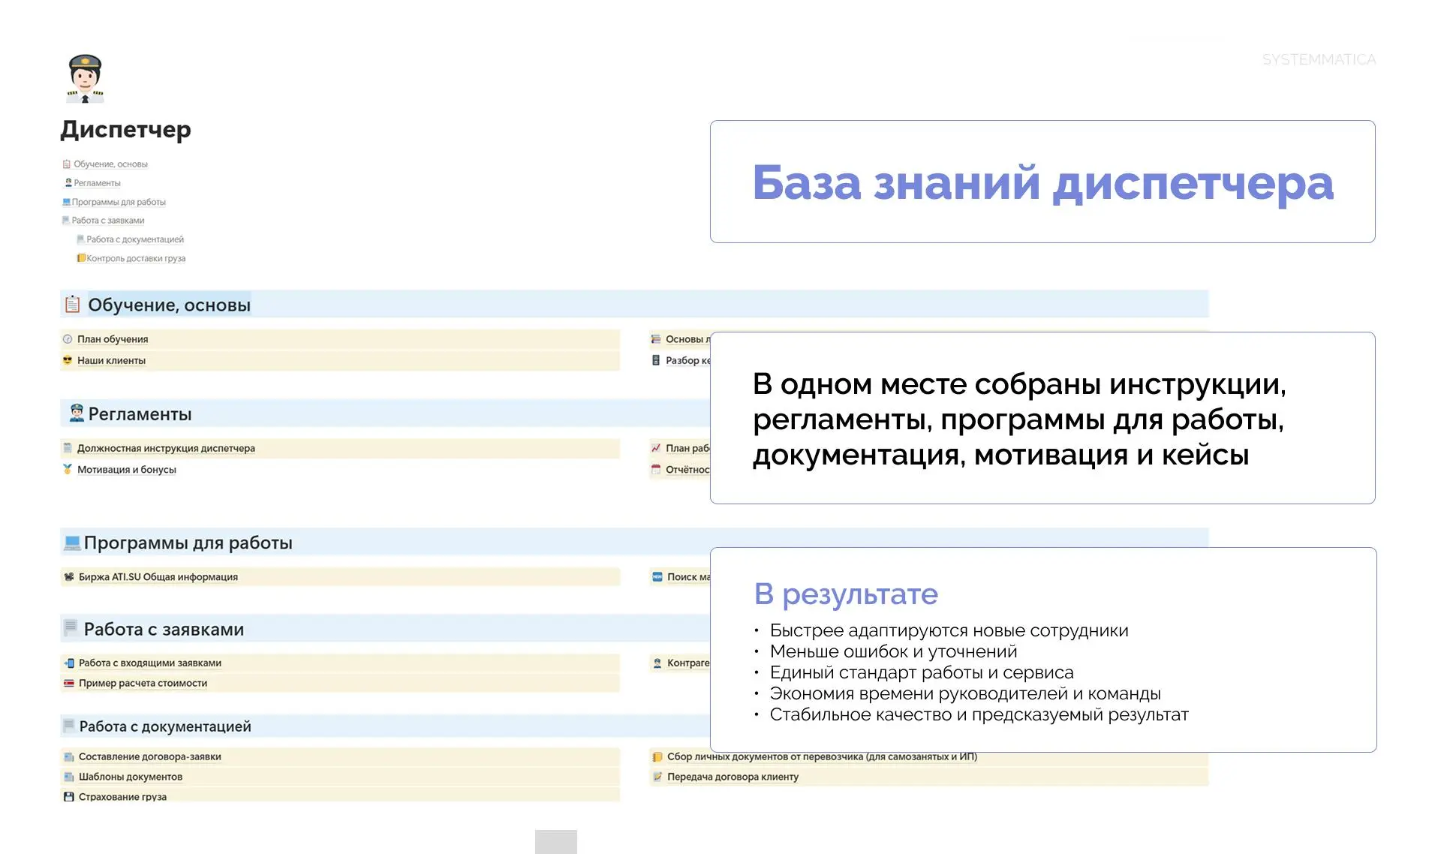Click the icon beside 'Работа с входящими заявками'
The width and height of the screenshot is (1441, 854).
[x=68, y=663]
